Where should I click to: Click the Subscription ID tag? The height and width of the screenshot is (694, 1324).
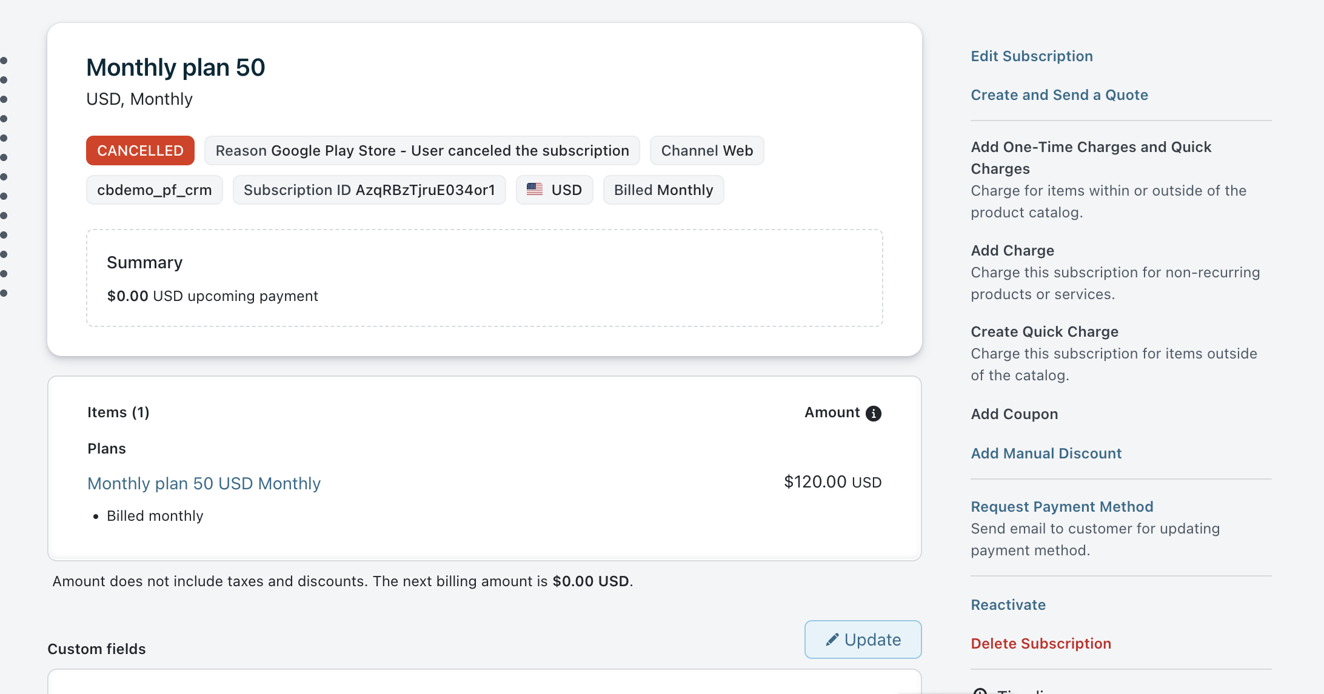(369, 190)
